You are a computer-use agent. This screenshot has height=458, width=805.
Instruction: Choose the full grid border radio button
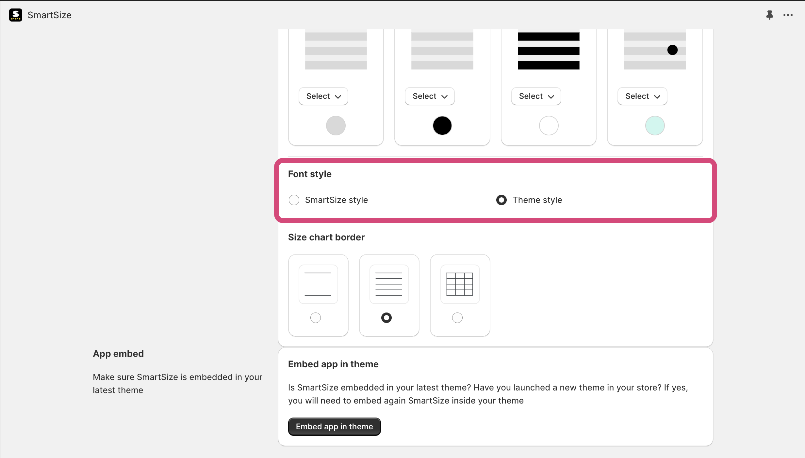tap(457, 318)
